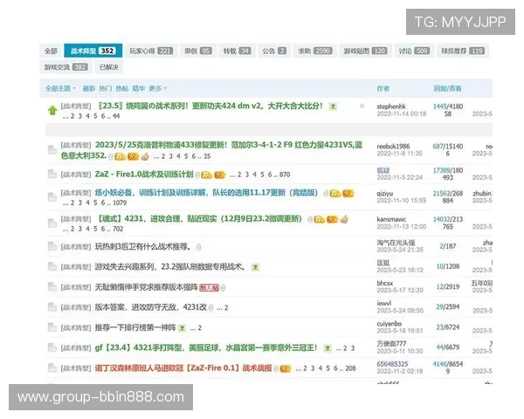Switch to the 讨论 tab
This screenshot has width=524, height=419.
(414, 51)
